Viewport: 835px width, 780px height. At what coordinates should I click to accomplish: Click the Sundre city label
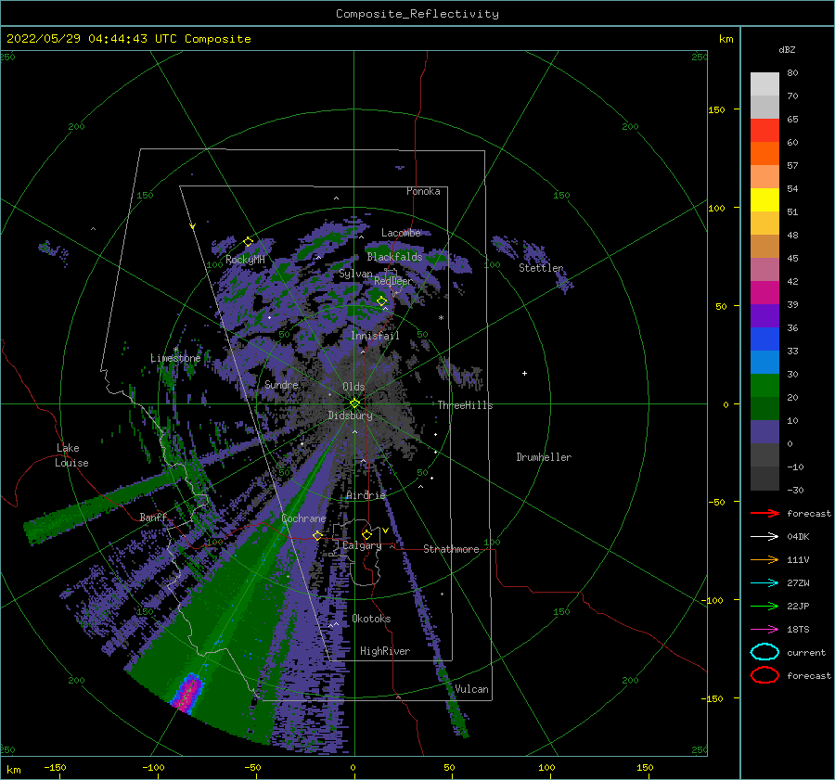[281, 384]
